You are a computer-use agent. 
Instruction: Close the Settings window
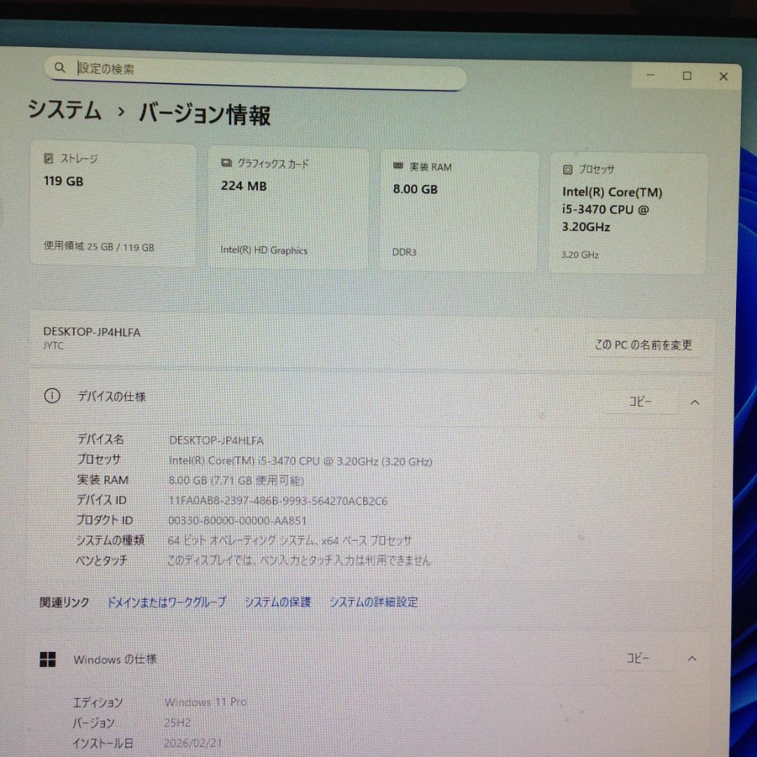click(x=723, y=76)
